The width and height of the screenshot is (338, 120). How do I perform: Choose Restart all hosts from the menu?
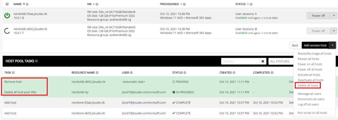click(x=308, y=59)
